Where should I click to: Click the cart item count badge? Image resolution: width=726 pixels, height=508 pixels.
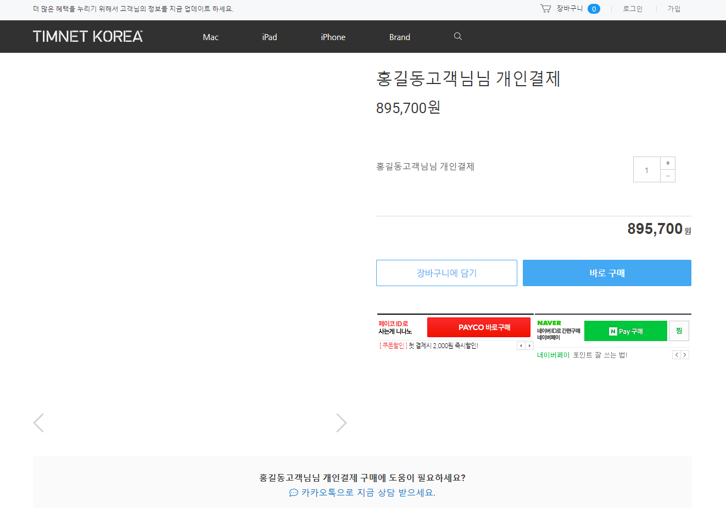tap(594, 9)
